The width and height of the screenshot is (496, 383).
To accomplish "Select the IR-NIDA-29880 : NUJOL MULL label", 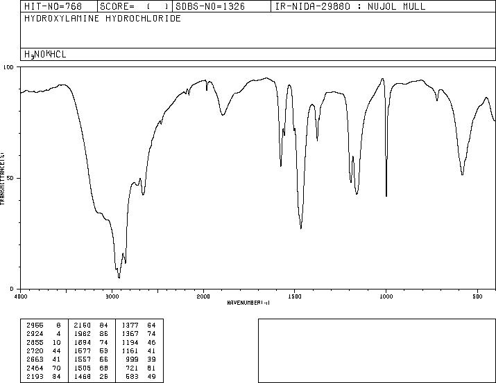I will point(350,6).
